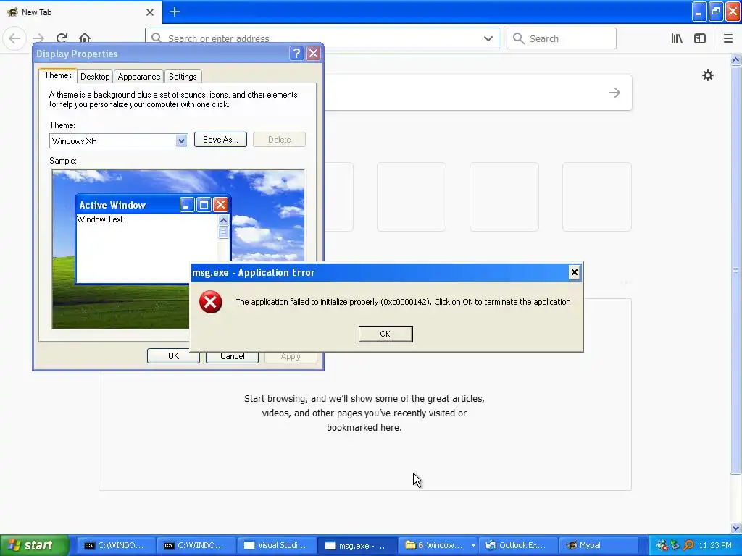This screenshot has width=742, height=556.
Task: Switch to the Themes tab
Action: (58, 75)
